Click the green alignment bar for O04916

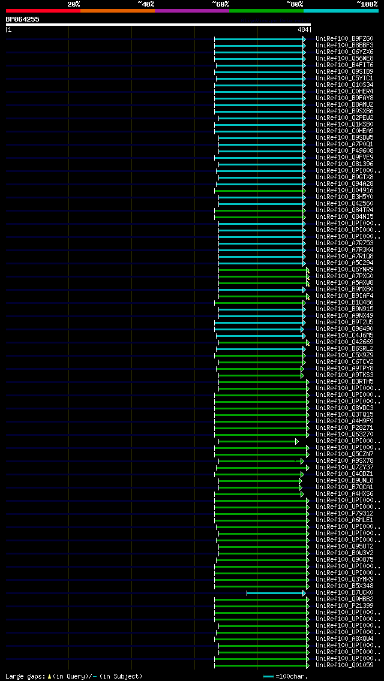260,191
